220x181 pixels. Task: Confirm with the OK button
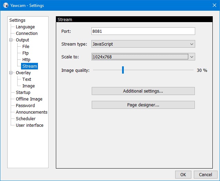pyautogui.click(x=183, y=174)
